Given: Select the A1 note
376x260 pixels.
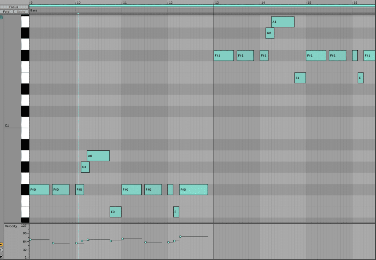Looking at the screenshot, I should (x=283, y=22).
